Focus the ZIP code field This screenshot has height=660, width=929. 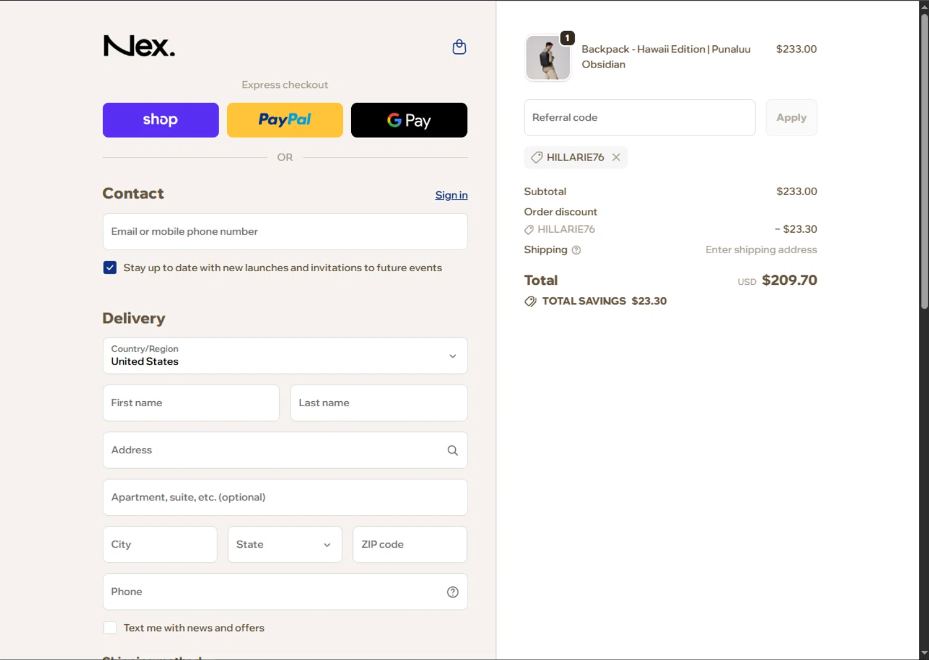coord(410,545)
